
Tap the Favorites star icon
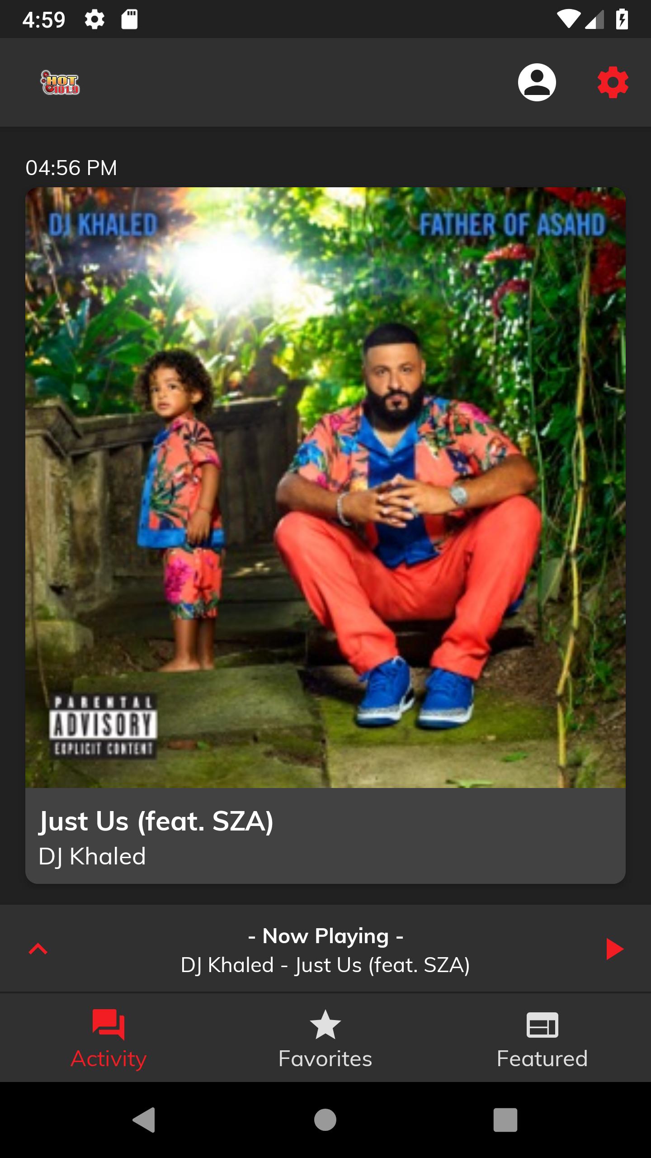tap(325, 1025)
